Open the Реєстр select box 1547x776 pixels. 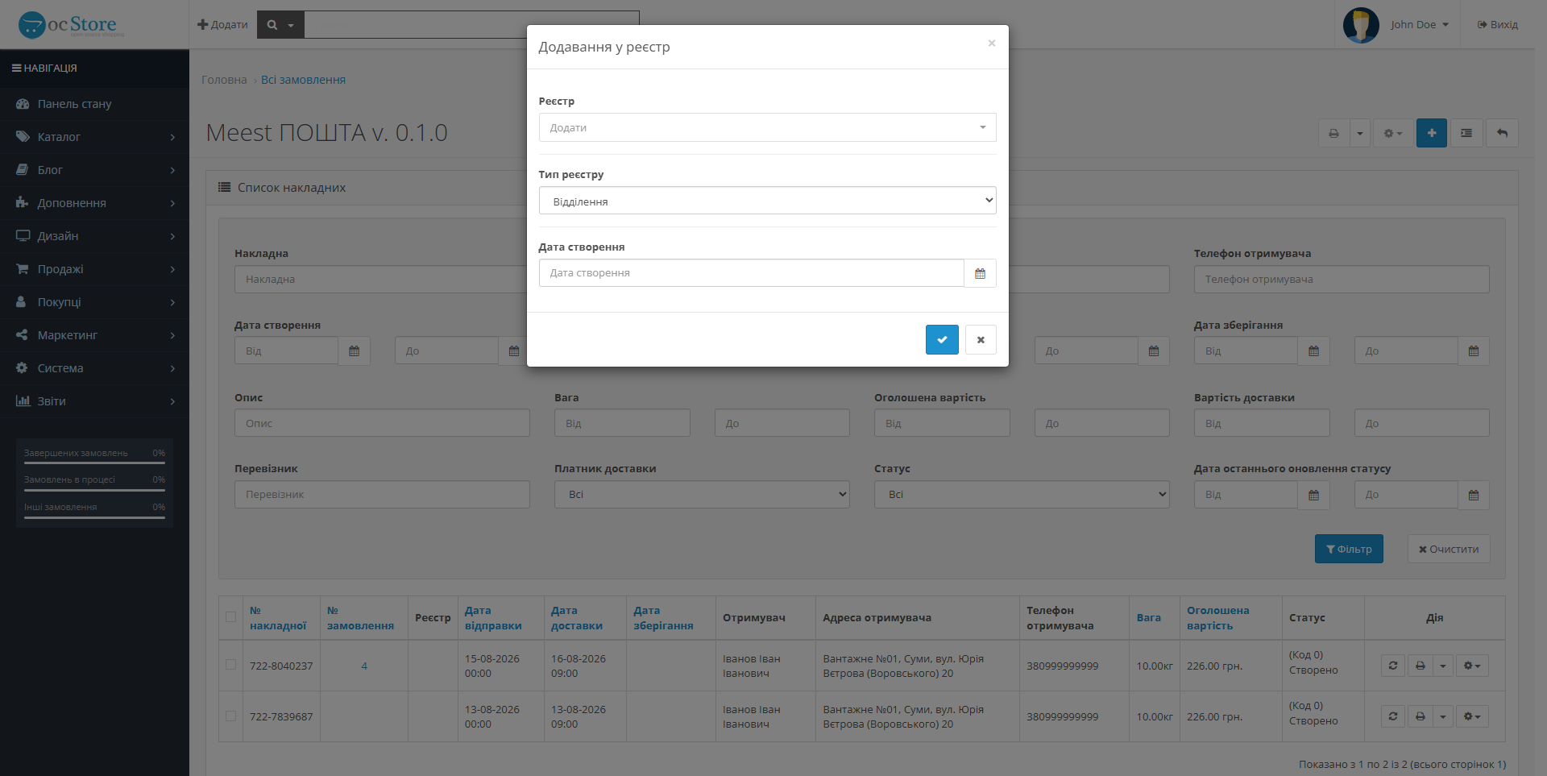[767, 127]
